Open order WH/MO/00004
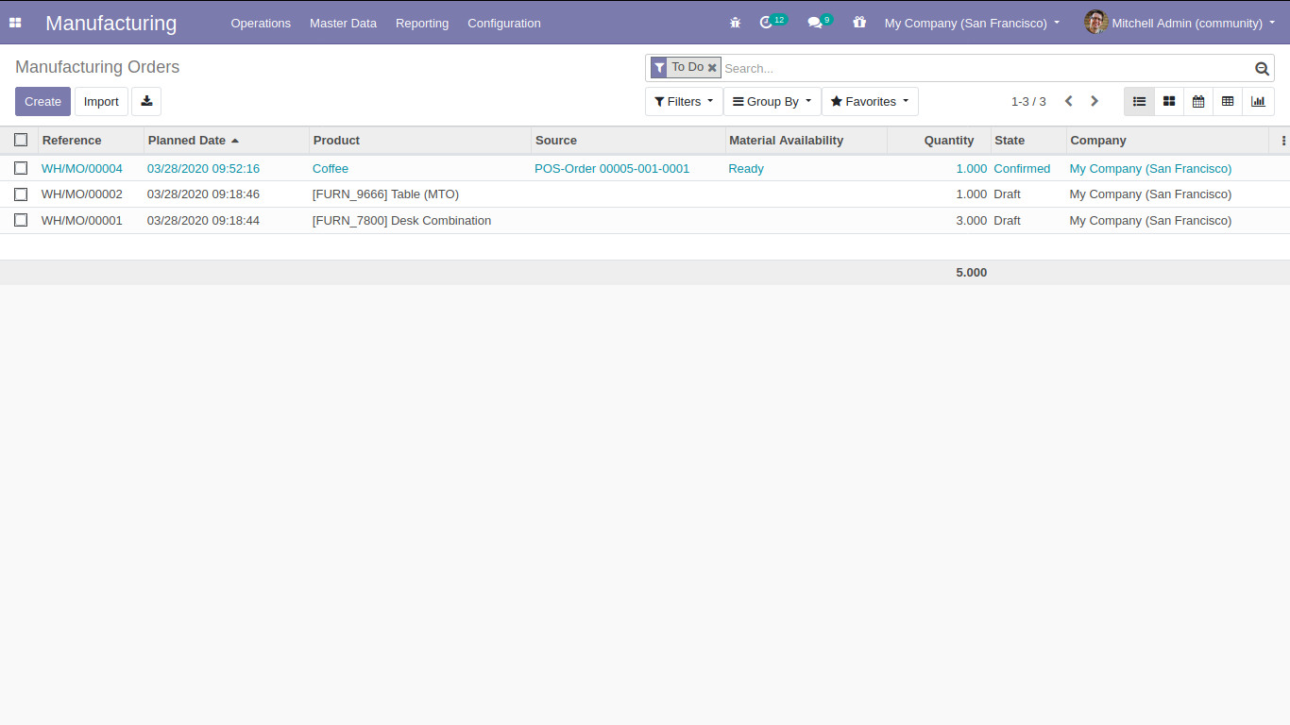Viewport: 1290px width, 725px height. [x=82, y=168]
